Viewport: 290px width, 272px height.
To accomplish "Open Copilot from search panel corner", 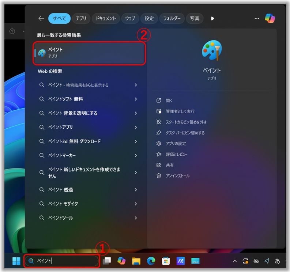I will click(270, 18).
